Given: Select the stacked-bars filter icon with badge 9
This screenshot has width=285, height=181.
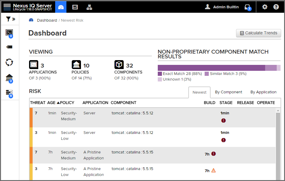Looking at the screenshot, I should [x=9, y=94].
